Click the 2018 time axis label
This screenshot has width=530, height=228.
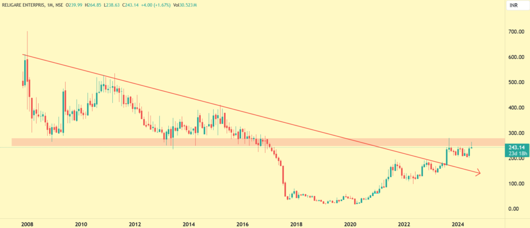coord(297,224)
